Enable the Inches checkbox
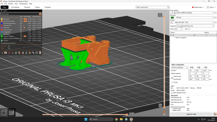This screenshot has width=217, height=122. (x=173, y=82)
